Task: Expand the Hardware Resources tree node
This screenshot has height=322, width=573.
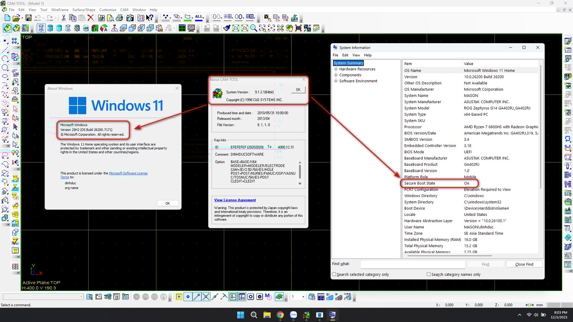Action: point(336,69)
